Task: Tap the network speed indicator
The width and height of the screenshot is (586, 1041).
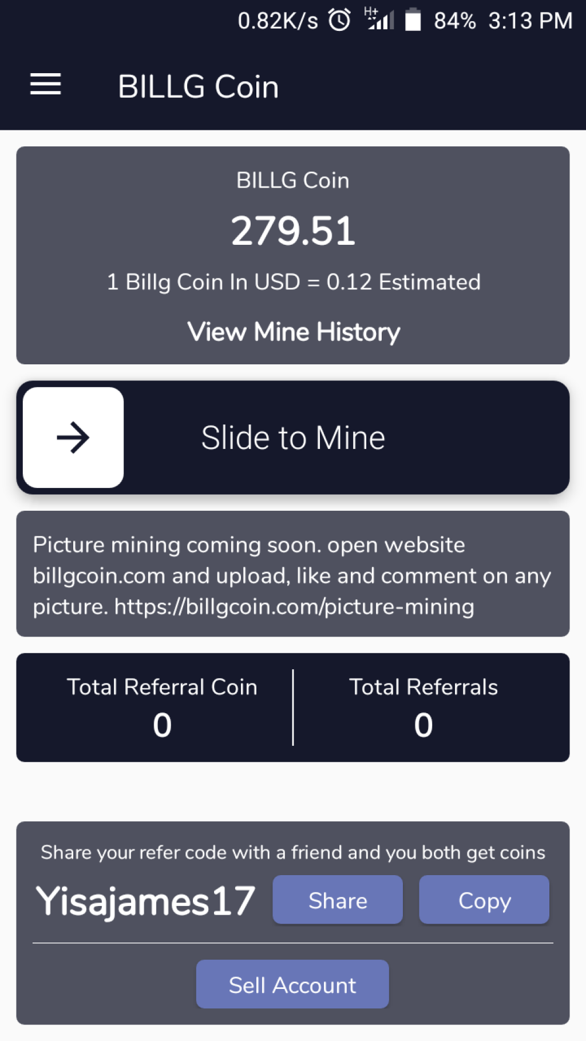Action: (x=278, y=21)
